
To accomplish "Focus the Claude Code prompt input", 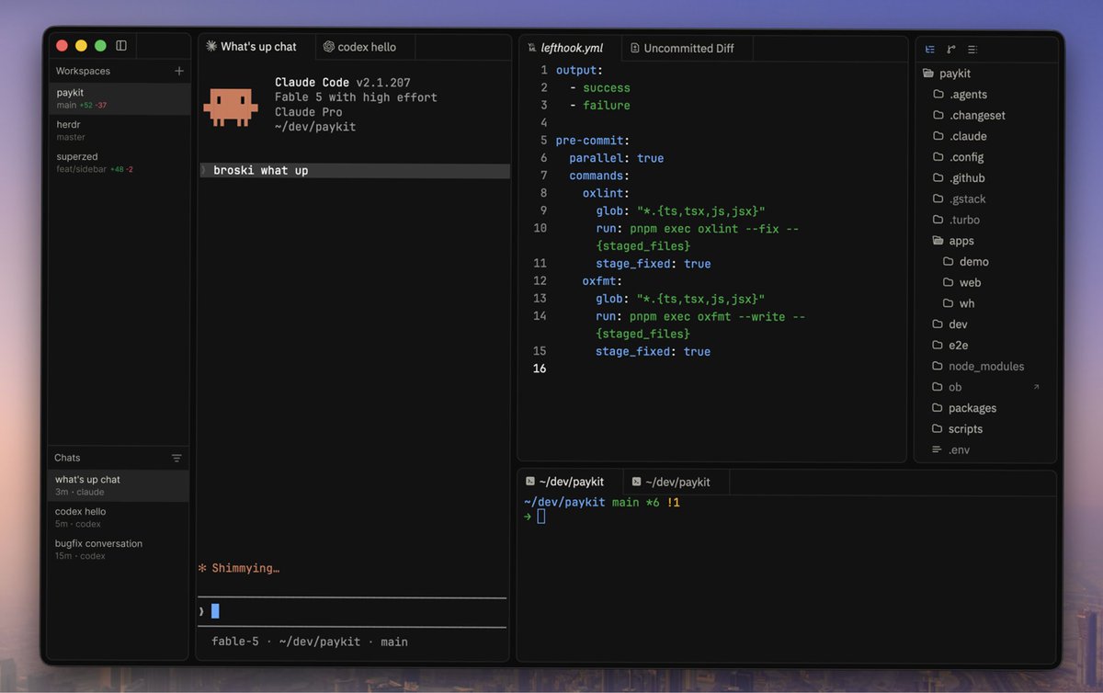I will click(x=353, y=611).
